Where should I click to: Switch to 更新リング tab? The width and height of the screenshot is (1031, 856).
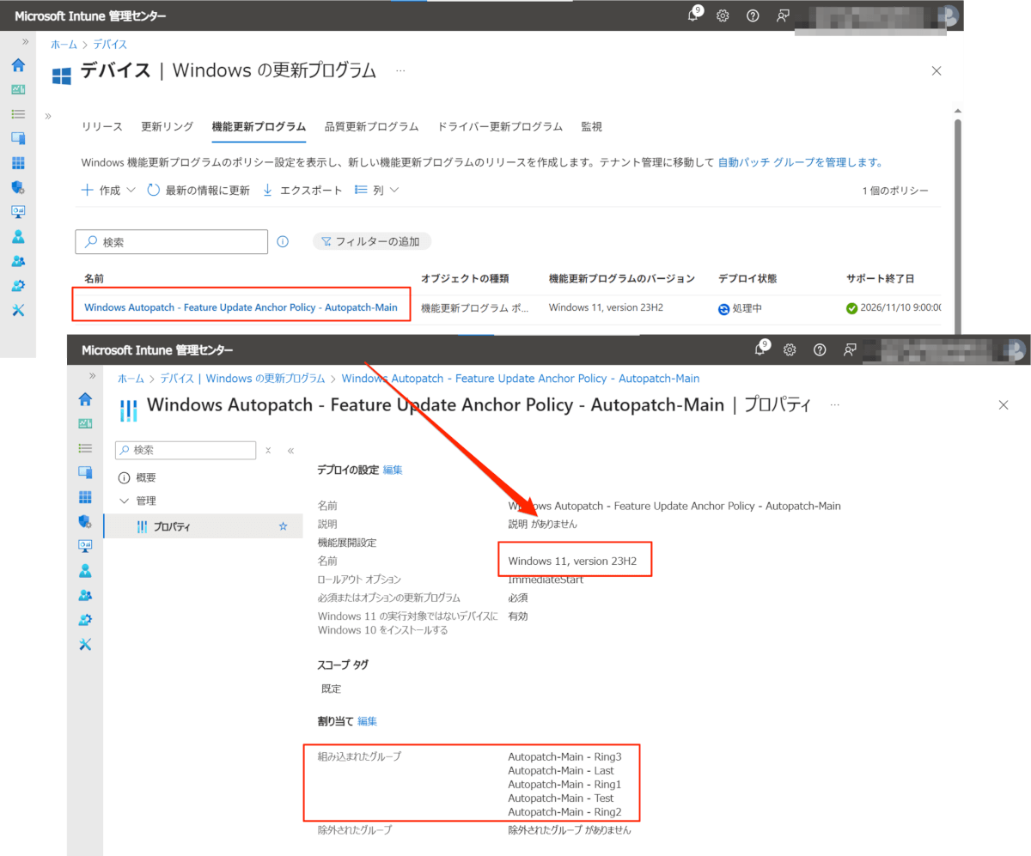point(168,126)
